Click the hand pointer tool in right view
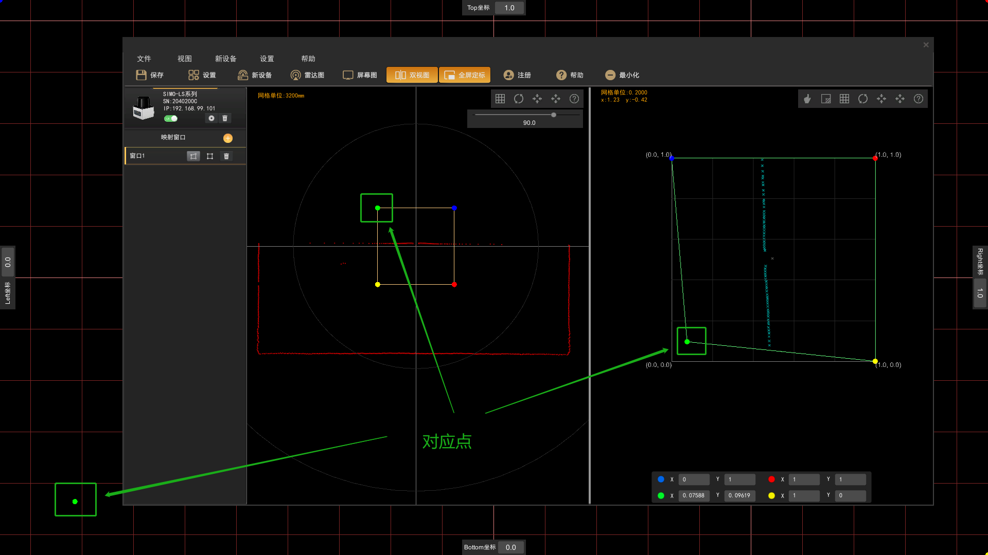The width and height of the screenshot is (988, 555). (x=807, y=99)
